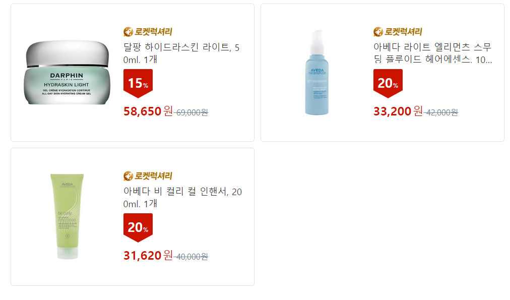Click the 20% discount badge above 33,200원
510x300 pixels.
tap(388, 83)
